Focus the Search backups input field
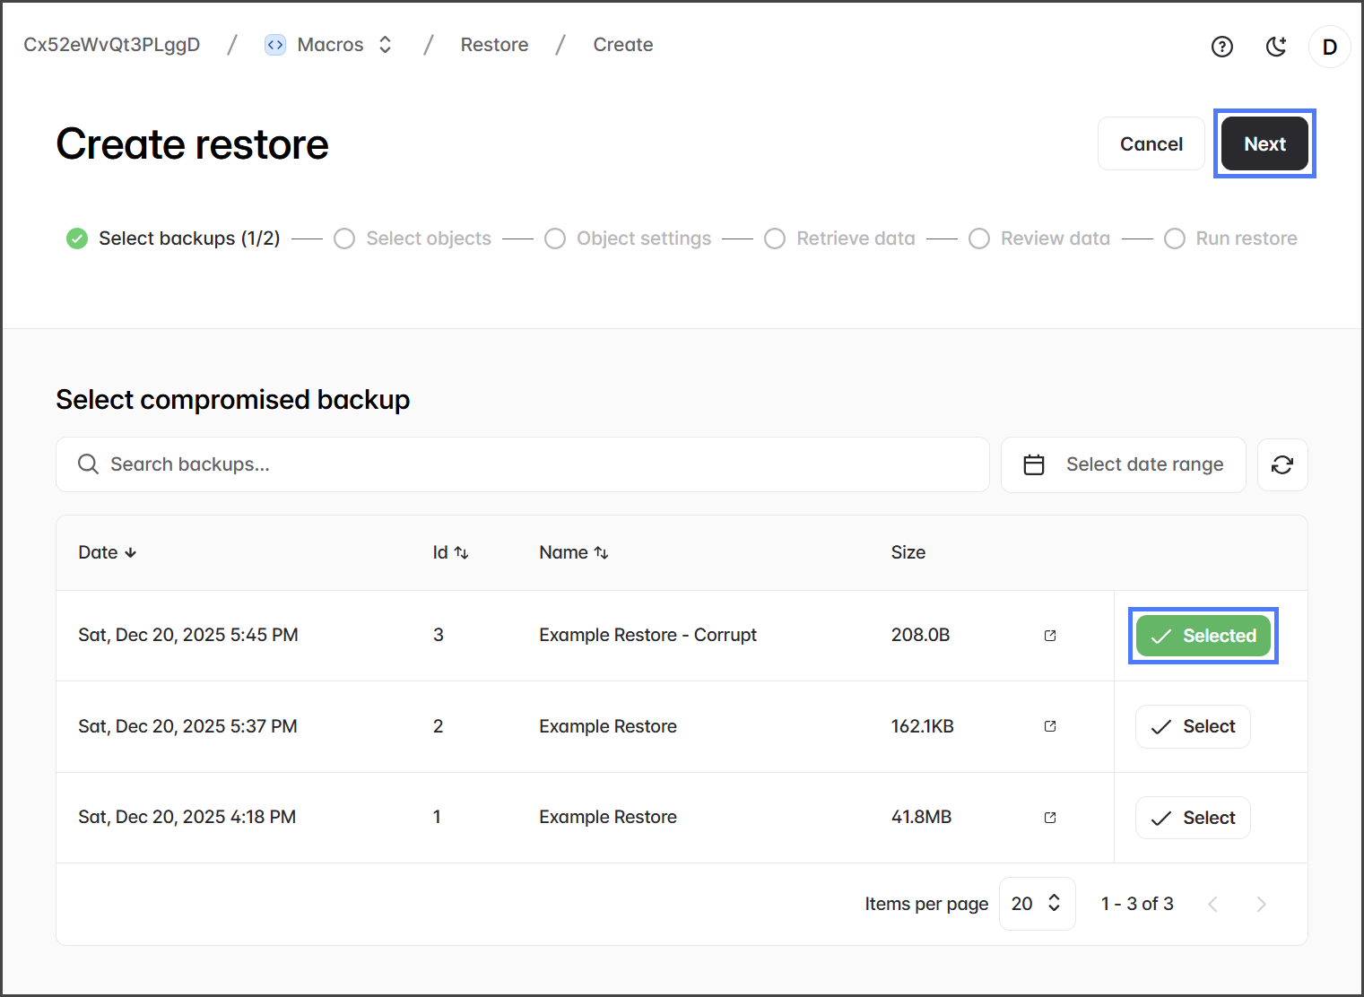 pos(522,464)
